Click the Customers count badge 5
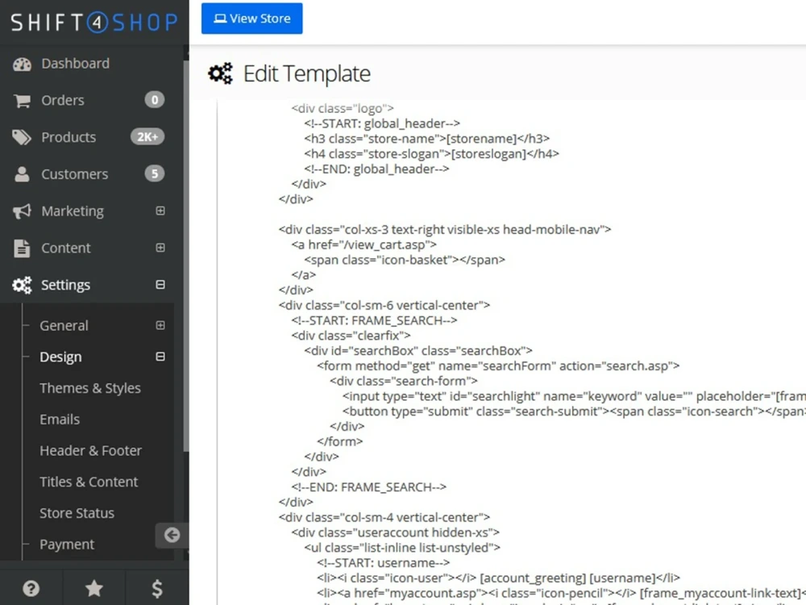The width and height of the screenshot is (806, 605). click(x=154, y=174)
